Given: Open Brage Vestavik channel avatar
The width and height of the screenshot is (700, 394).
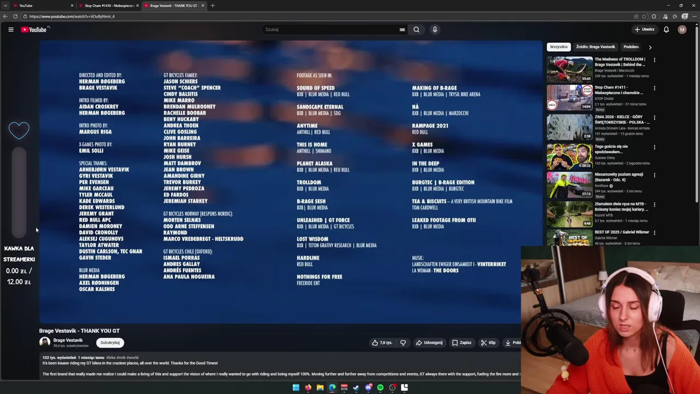Looking at the screenshot, I should pyautogui.click(x=45, y=343).
